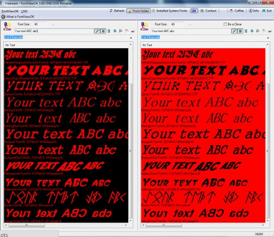
Task: Open text color picker in left pane
Action: click(121, 31)
